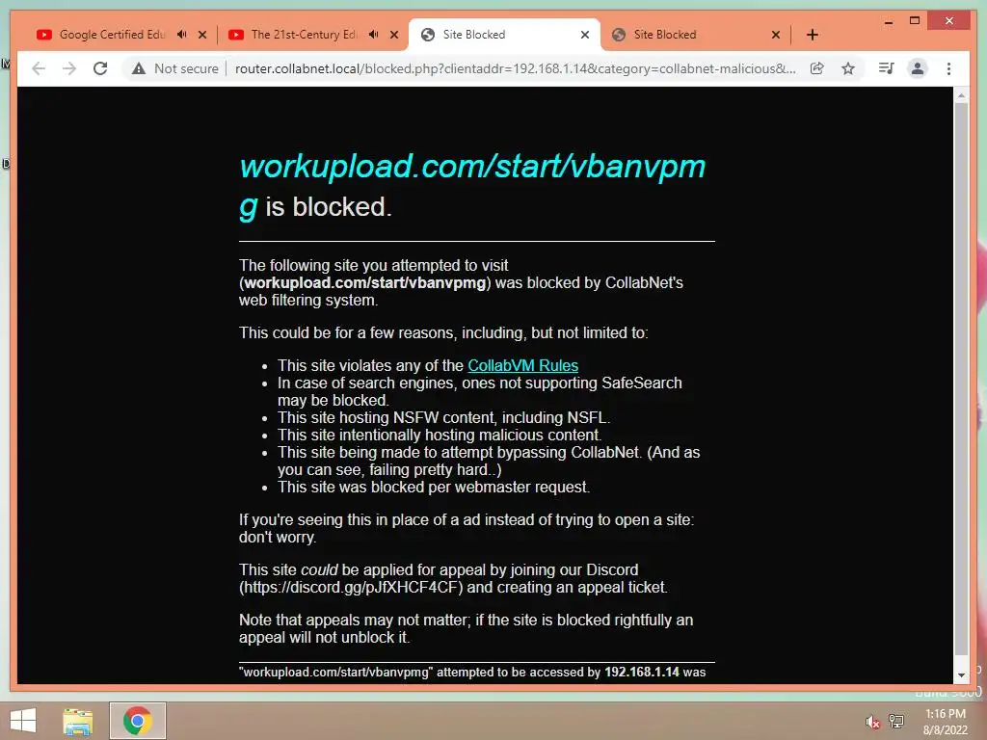Screen dimensions: 987x740
Task: Minimize the Chrome window
Action: tap(888, 21)
